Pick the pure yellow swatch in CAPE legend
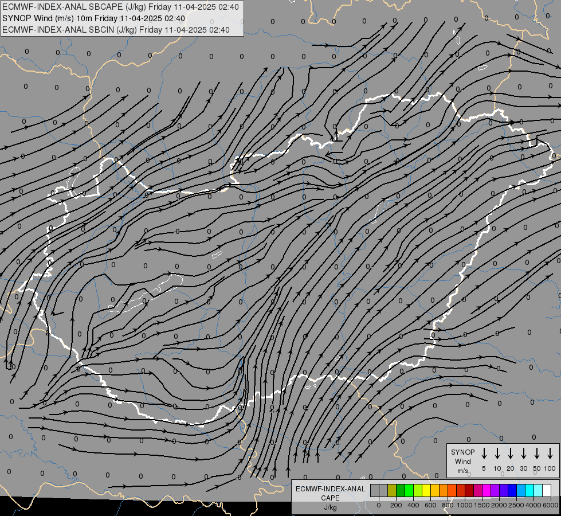This screenshot has height=516, width=561. (426, 490)
